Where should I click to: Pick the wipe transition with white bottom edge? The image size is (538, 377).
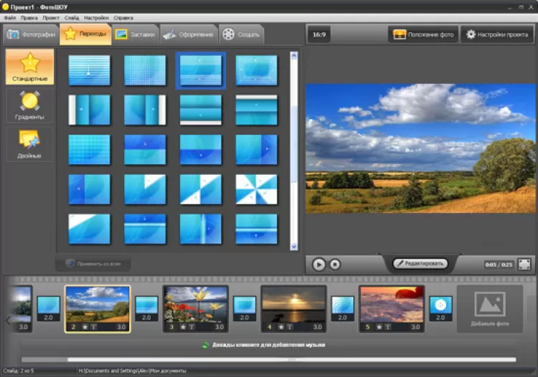point(201,110)
